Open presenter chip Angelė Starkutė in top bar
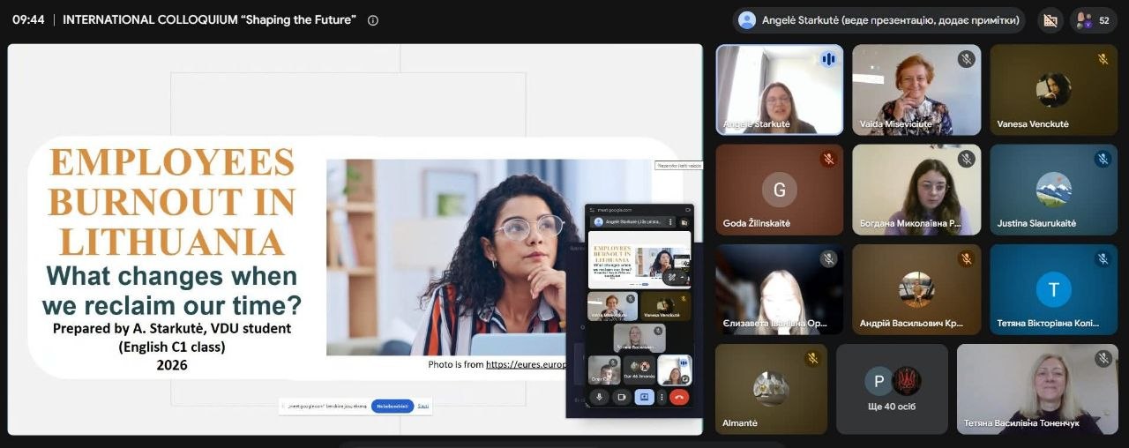This screenshot has height=448, width=1129. click(x=879, y=19)
